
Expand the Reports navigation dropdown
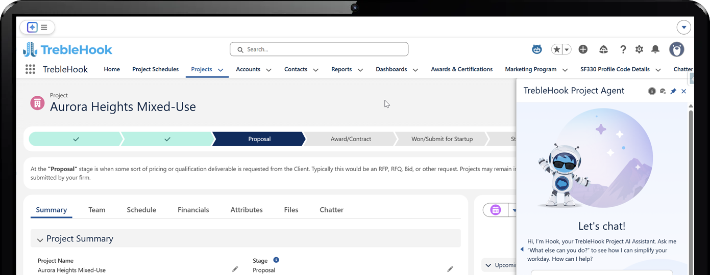tap(360, 70)
